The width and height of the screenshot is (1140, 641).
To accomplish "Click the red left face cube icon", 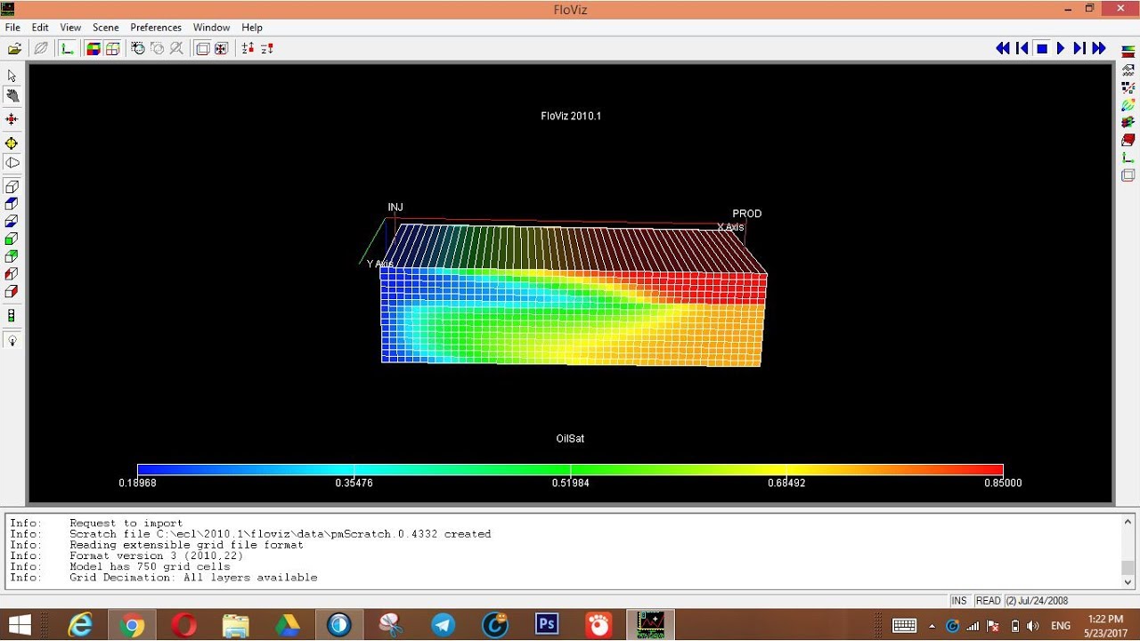I will (12, 273).
